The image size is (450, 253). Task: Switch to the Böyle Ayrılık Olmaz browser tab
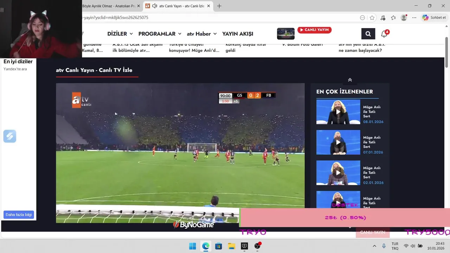[109, 6]
